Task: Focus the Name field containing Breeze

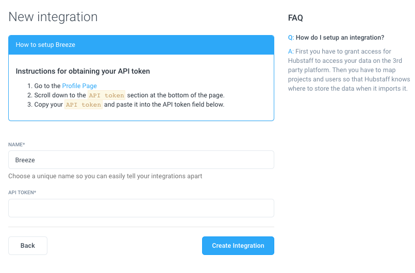Action: pyautogui.click(x=141, y=160)
